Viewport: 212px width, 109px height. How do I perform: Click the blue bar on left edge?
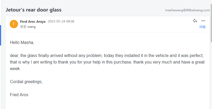coord(1,35)
